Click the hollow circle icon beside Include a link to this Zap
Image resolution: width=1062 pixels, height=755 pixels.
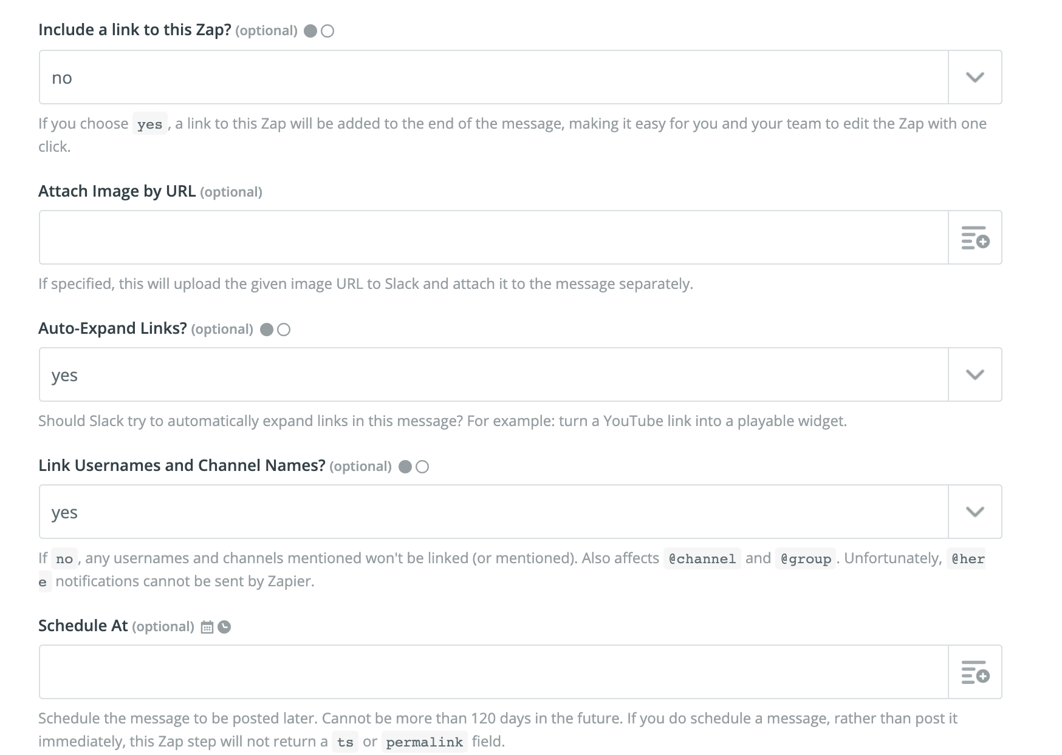(327, 31)
